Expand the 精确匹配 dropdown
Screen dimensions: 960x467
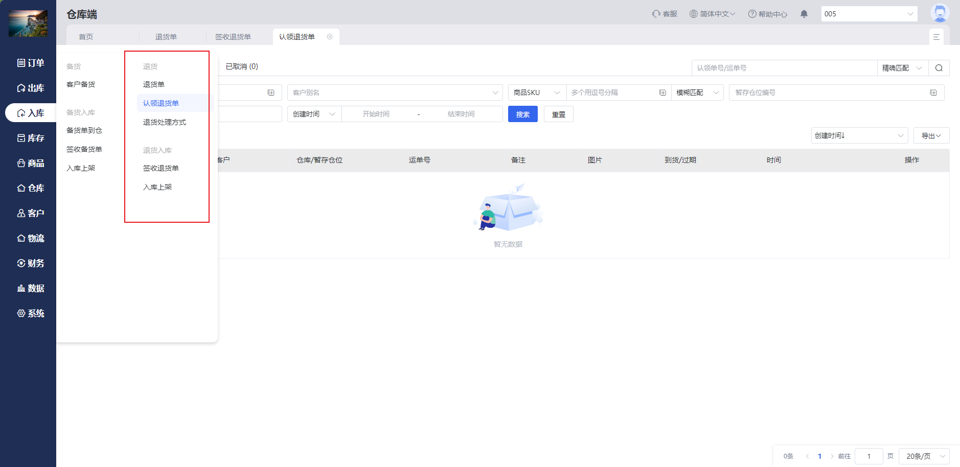tap(902, 68)
